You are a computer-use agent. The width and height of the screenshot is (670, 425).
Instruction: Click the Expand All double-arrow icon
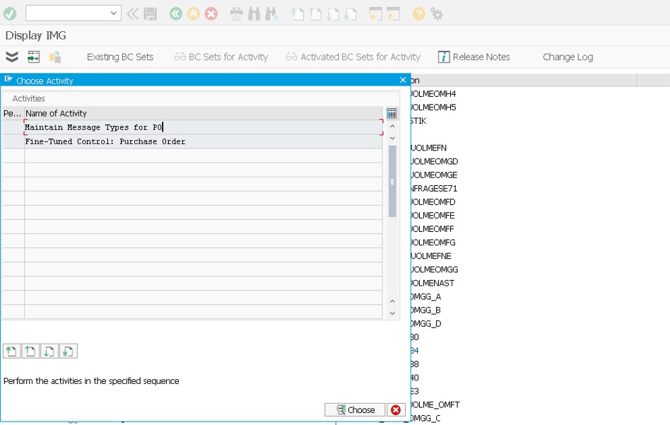[x=12, y=57]
